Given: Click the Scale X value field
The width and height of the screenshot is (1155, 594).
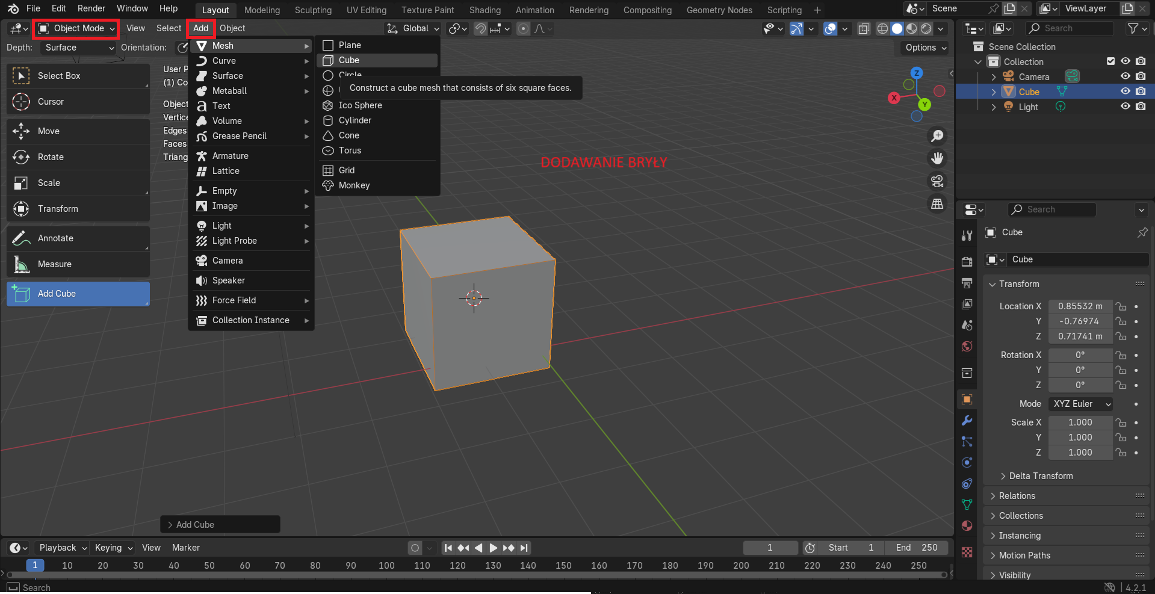Looking at the screenshot, I should tap(1080, 422).
